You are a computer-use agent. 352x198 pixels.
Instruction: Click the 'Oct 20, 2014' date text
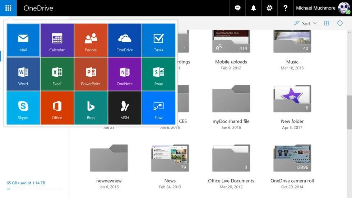coord(292,187)
